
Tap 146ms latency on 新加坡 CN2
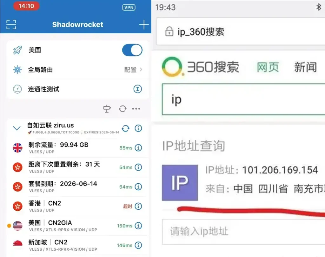[124, 245]
